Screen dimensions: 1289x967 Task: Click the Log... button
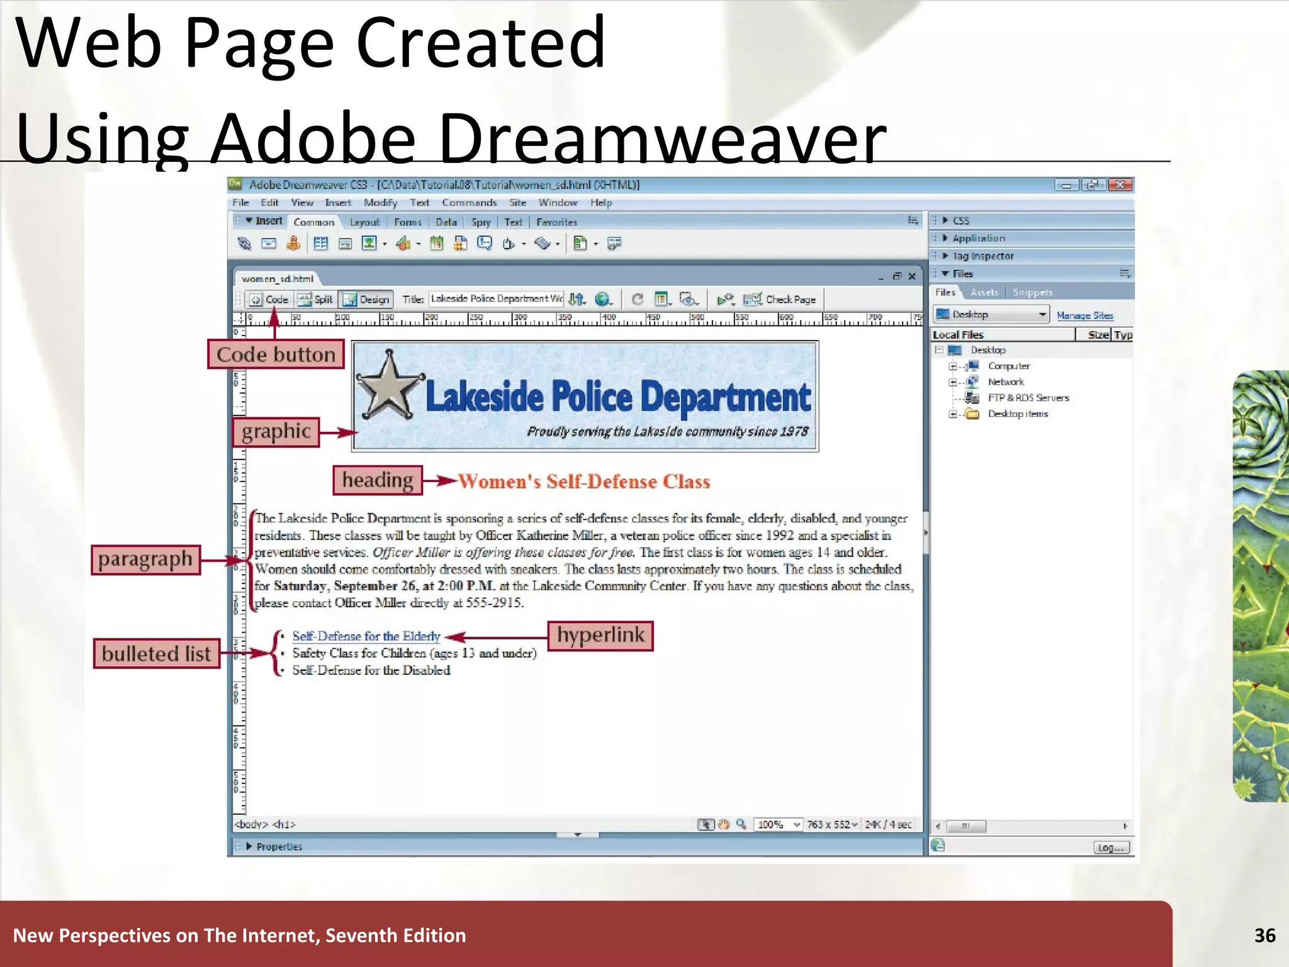pos(1111,847)
